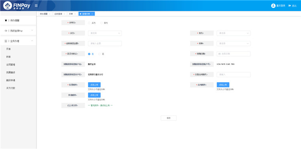Focus the 应收账款金额 input field
The width and height of the screenshot is (301, 149).
pyautogui.click(x=105, y=44)
